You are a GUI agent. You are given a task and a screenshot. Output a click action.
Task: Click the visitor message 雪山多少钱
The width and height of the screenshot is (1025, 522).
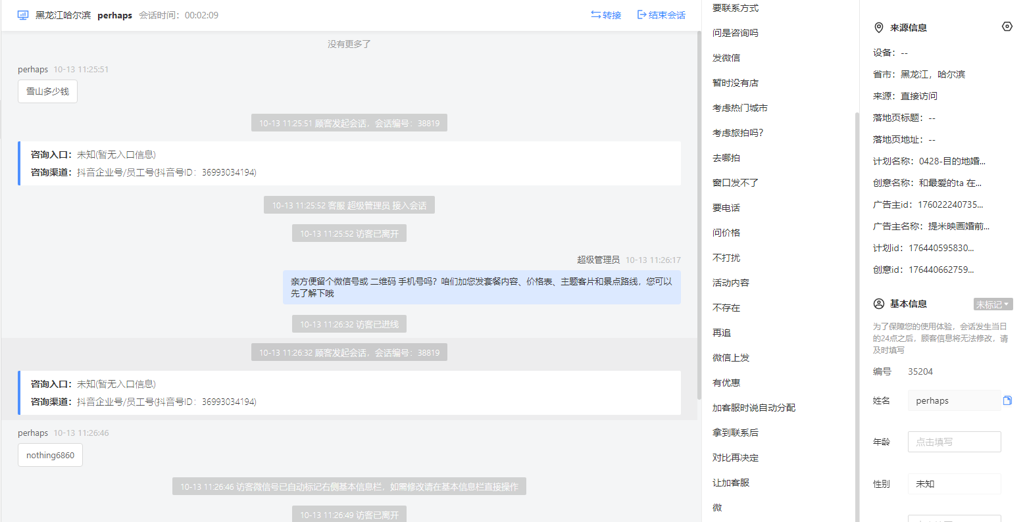tap(47, 91)
